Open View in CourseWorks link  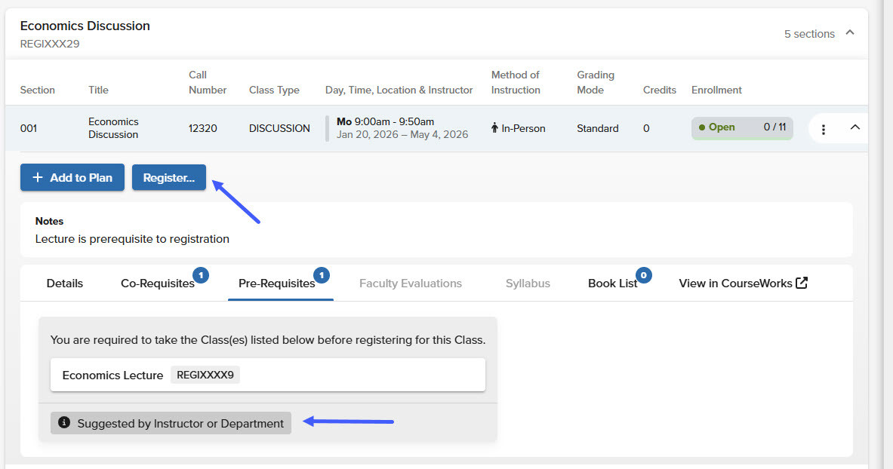click(x=735, y=284)
